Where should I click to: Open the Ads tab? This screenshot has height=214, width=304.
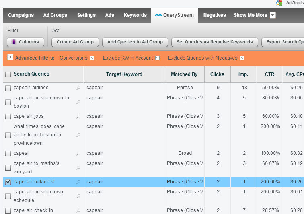coord(110,15)
